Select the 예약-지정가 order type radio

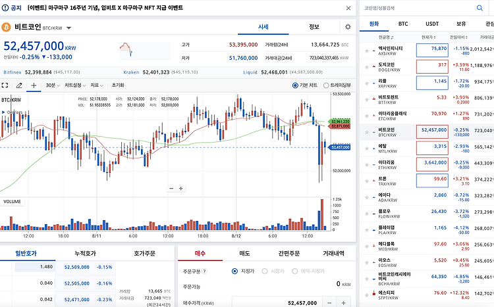coord(294,271)
